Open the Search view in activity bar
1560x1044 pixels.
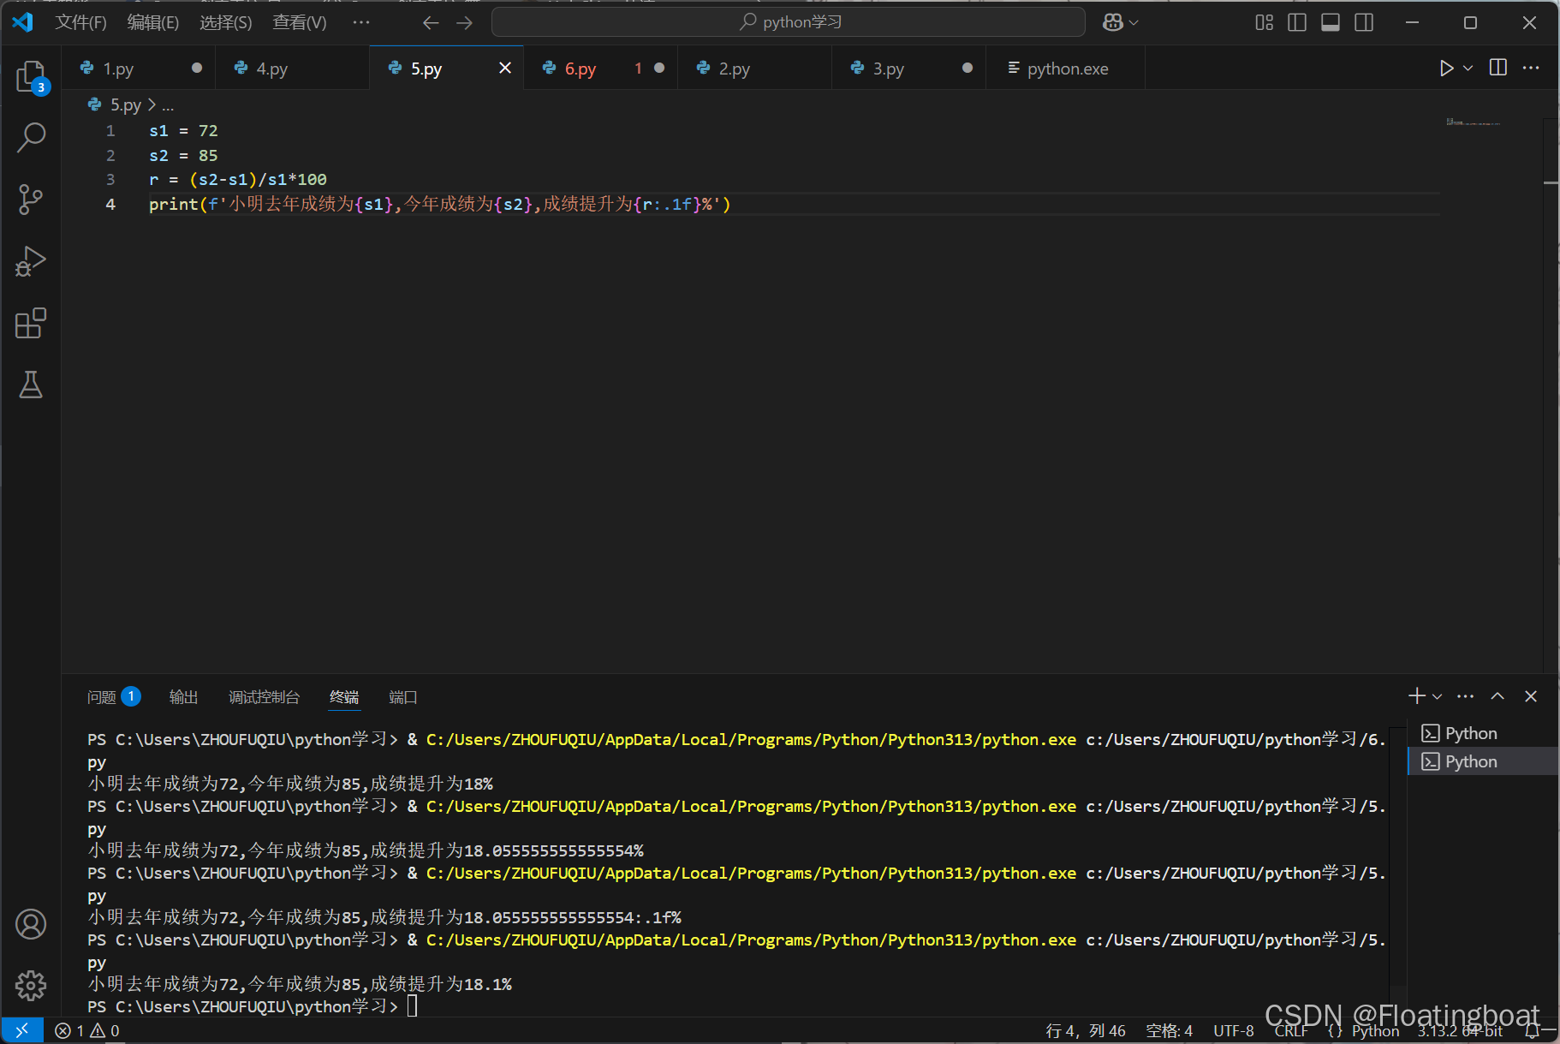[31, 138]
